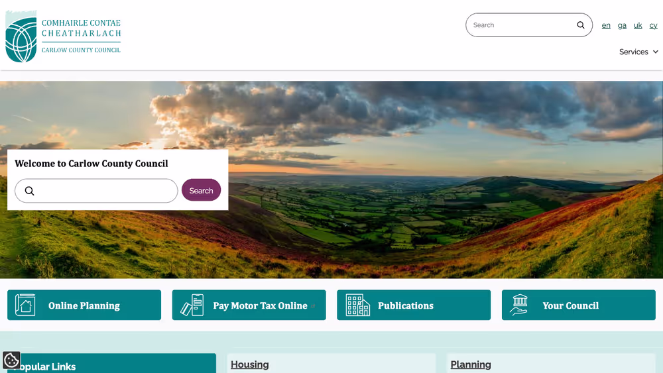Click the hero search magnifier icon

[x=29, y=191]
